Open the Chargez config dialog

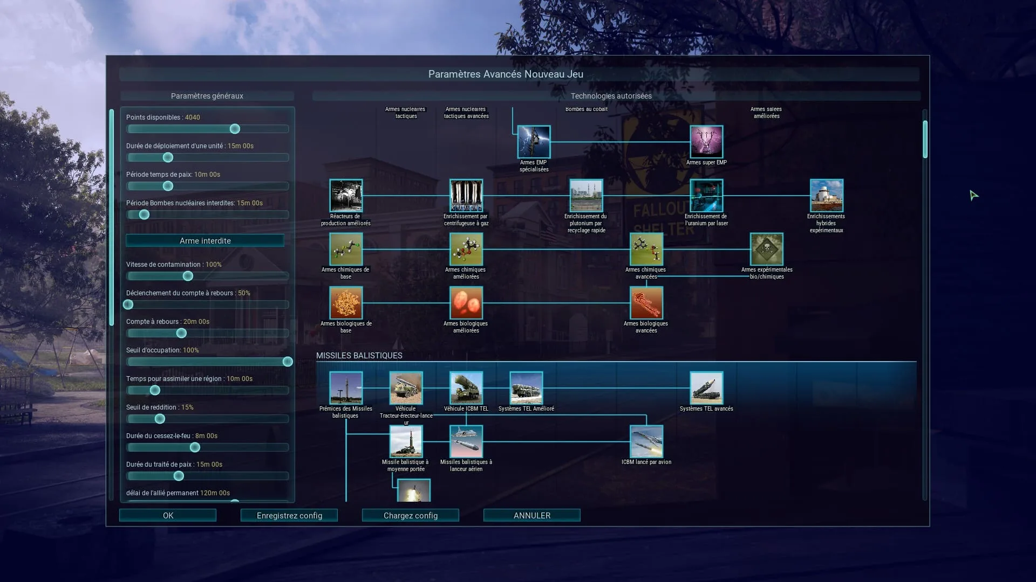411,515
